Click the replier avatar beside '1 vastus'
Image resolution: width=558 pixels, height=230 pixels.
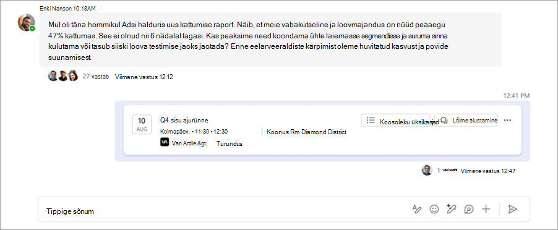(427, 170)
